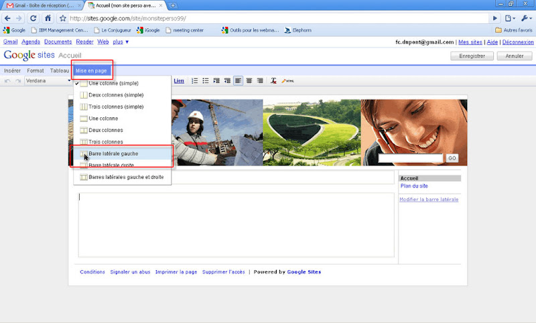Select Trois colonnes (simple) layout
This screenshot has height=323, width=536.
pos(123,107)
